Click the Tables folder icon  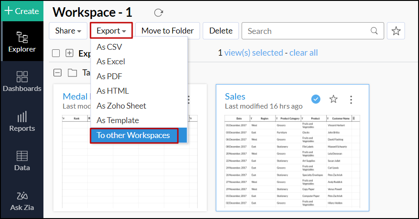coord(72,73)
